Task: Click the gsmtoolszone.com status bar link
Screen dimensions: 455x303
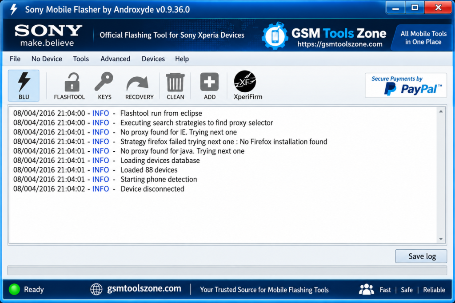Action: [144, 288]
